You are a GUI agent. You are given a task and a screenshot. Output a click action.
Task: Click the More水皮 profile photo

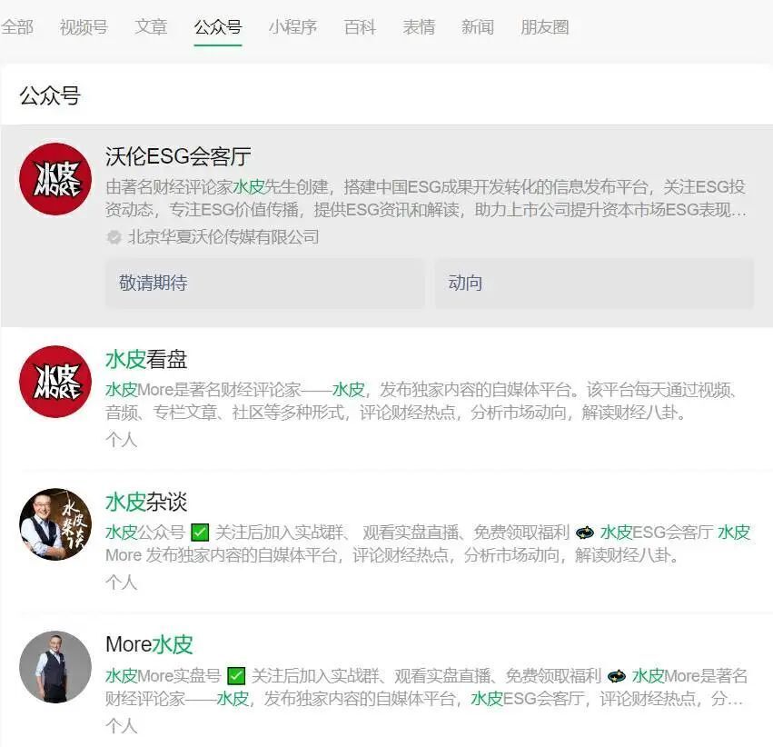[55, 667]
